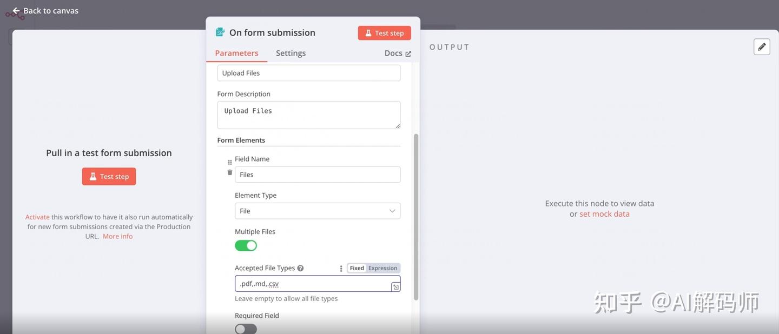Click the Field Name input containing Files
Screen dimensions: 779x334
318,175
